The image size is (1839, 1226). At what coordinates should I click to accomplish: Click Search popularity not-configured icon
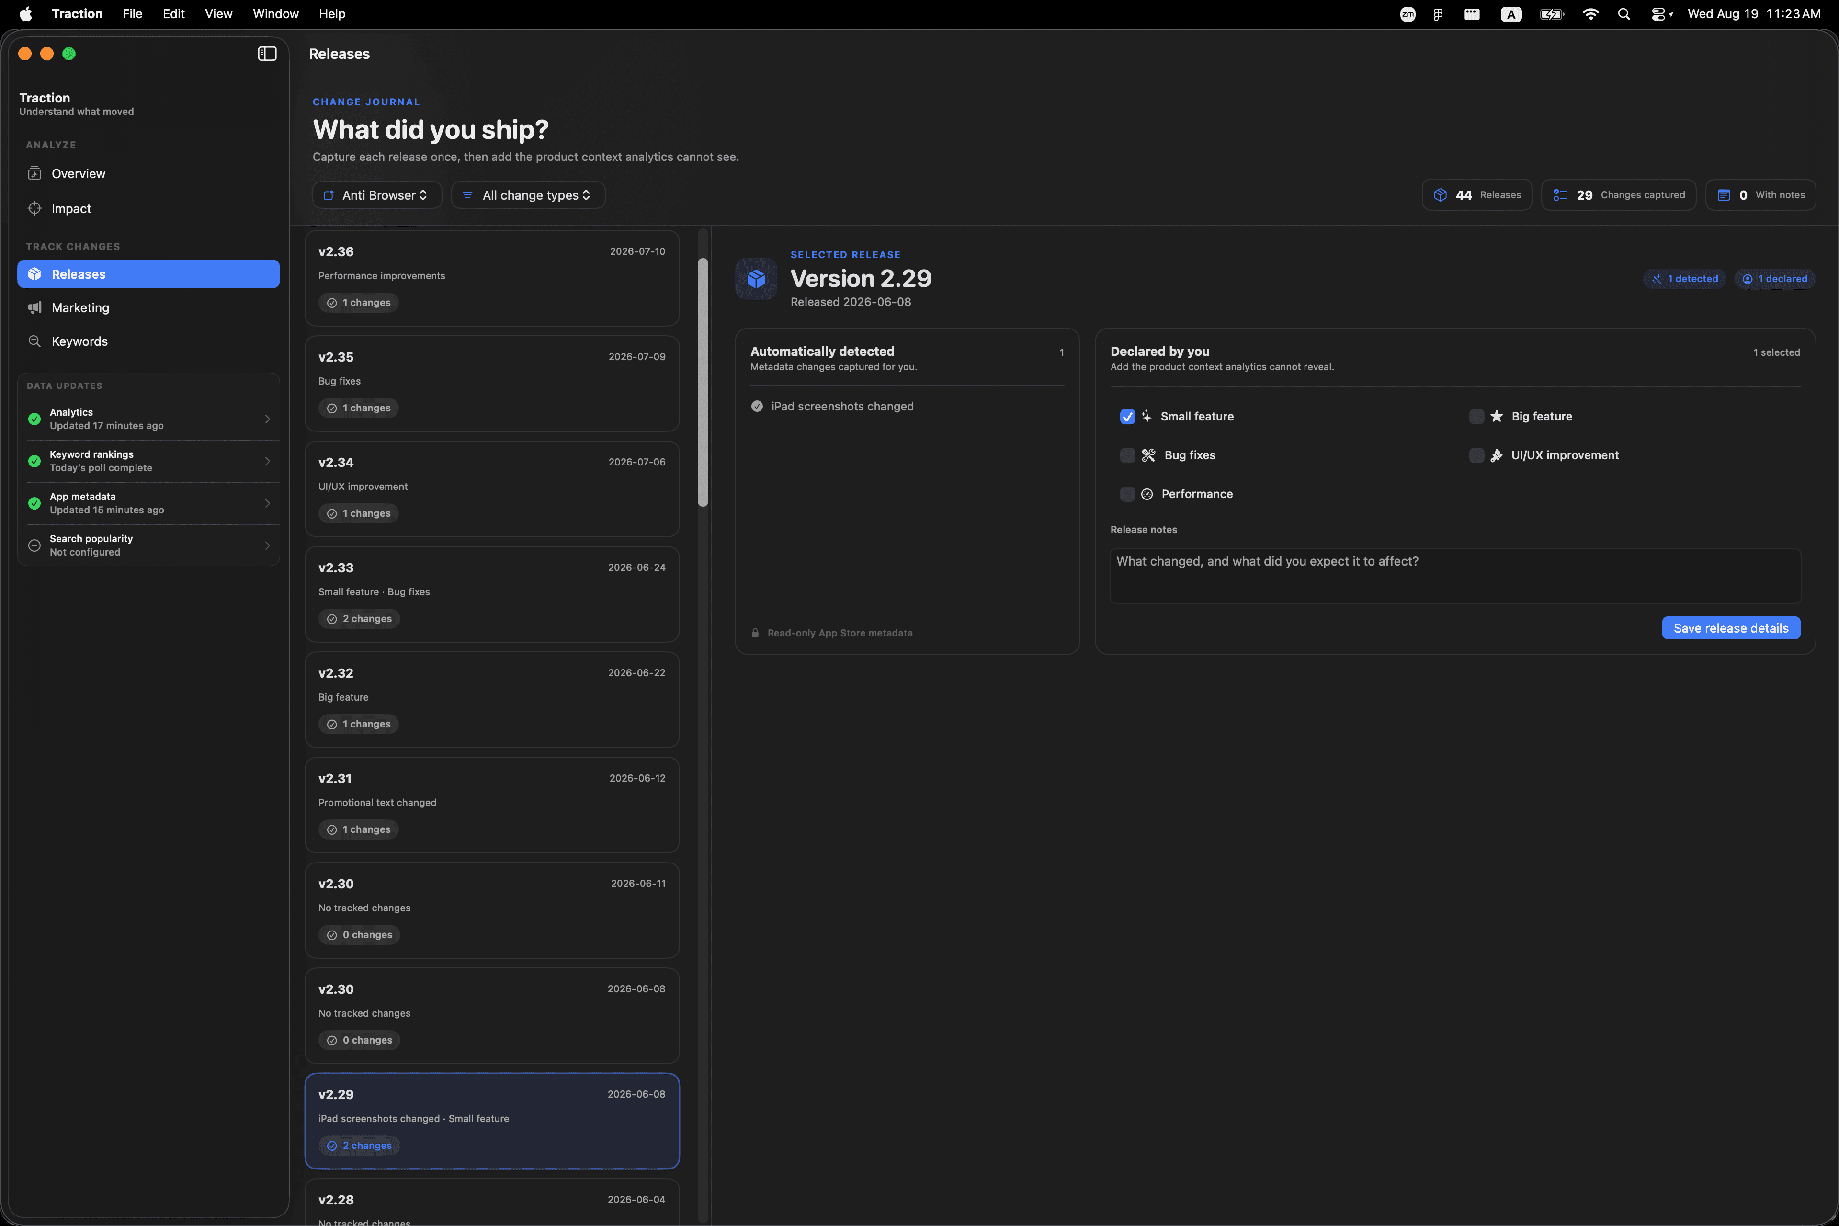click(x=34, y=546)
